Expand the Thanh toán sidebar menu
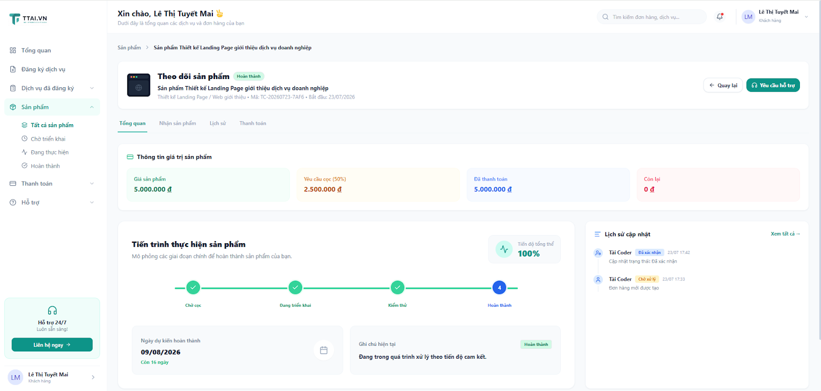Viewport: 821px width, 391px height. 52,184
